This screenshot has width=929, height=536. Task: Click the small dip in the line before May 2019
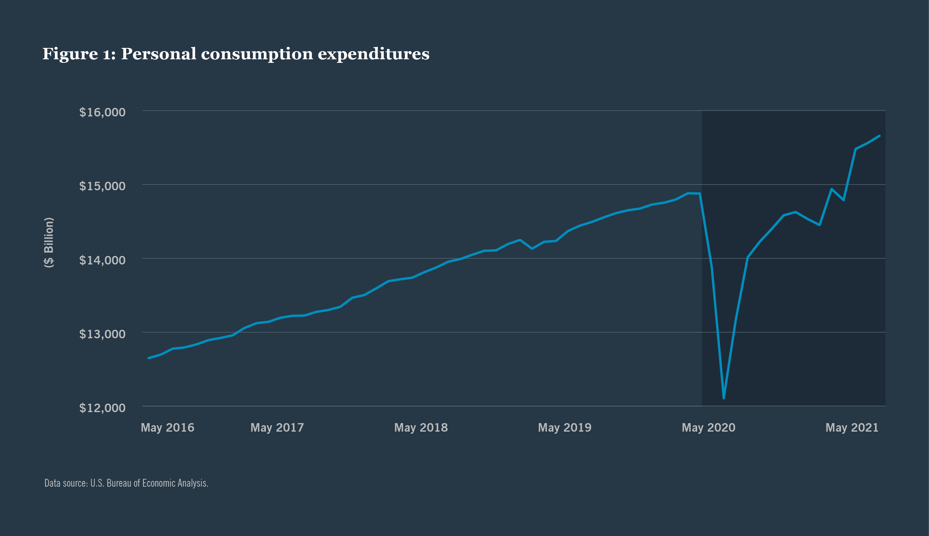532,248
